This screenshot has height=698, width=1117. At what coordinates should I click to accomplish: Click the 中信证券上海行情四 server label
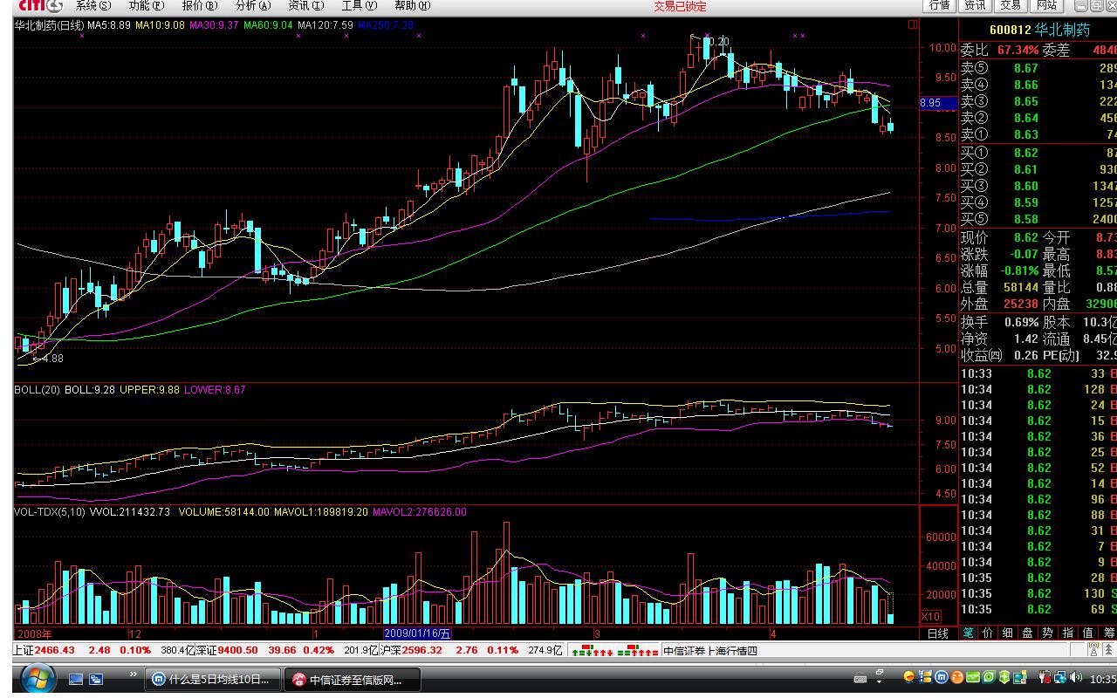[x=710, y=650]
